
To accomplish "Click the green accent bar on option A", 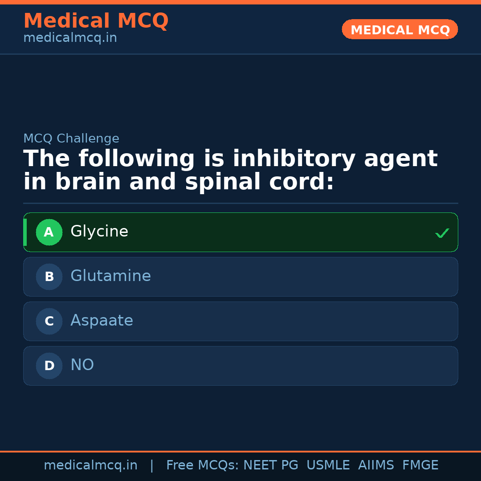I will tap(25, 232).
